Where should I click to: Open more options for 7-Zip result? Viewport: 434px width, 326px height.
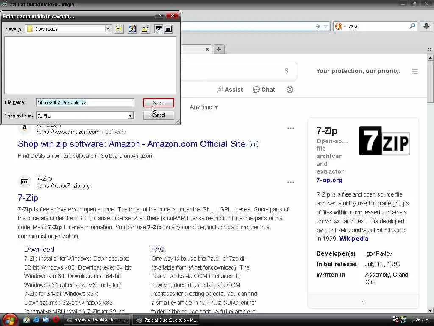(291, 182)
